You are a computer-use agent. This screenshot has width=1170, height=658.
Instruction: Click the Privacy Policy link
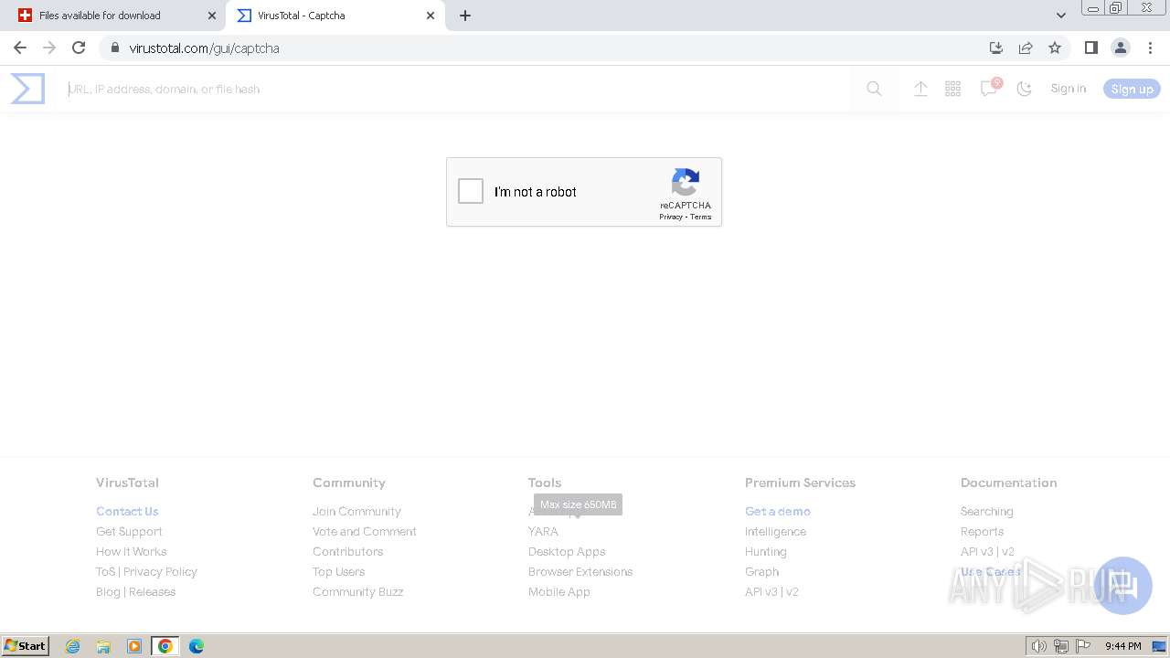point(160,571)
